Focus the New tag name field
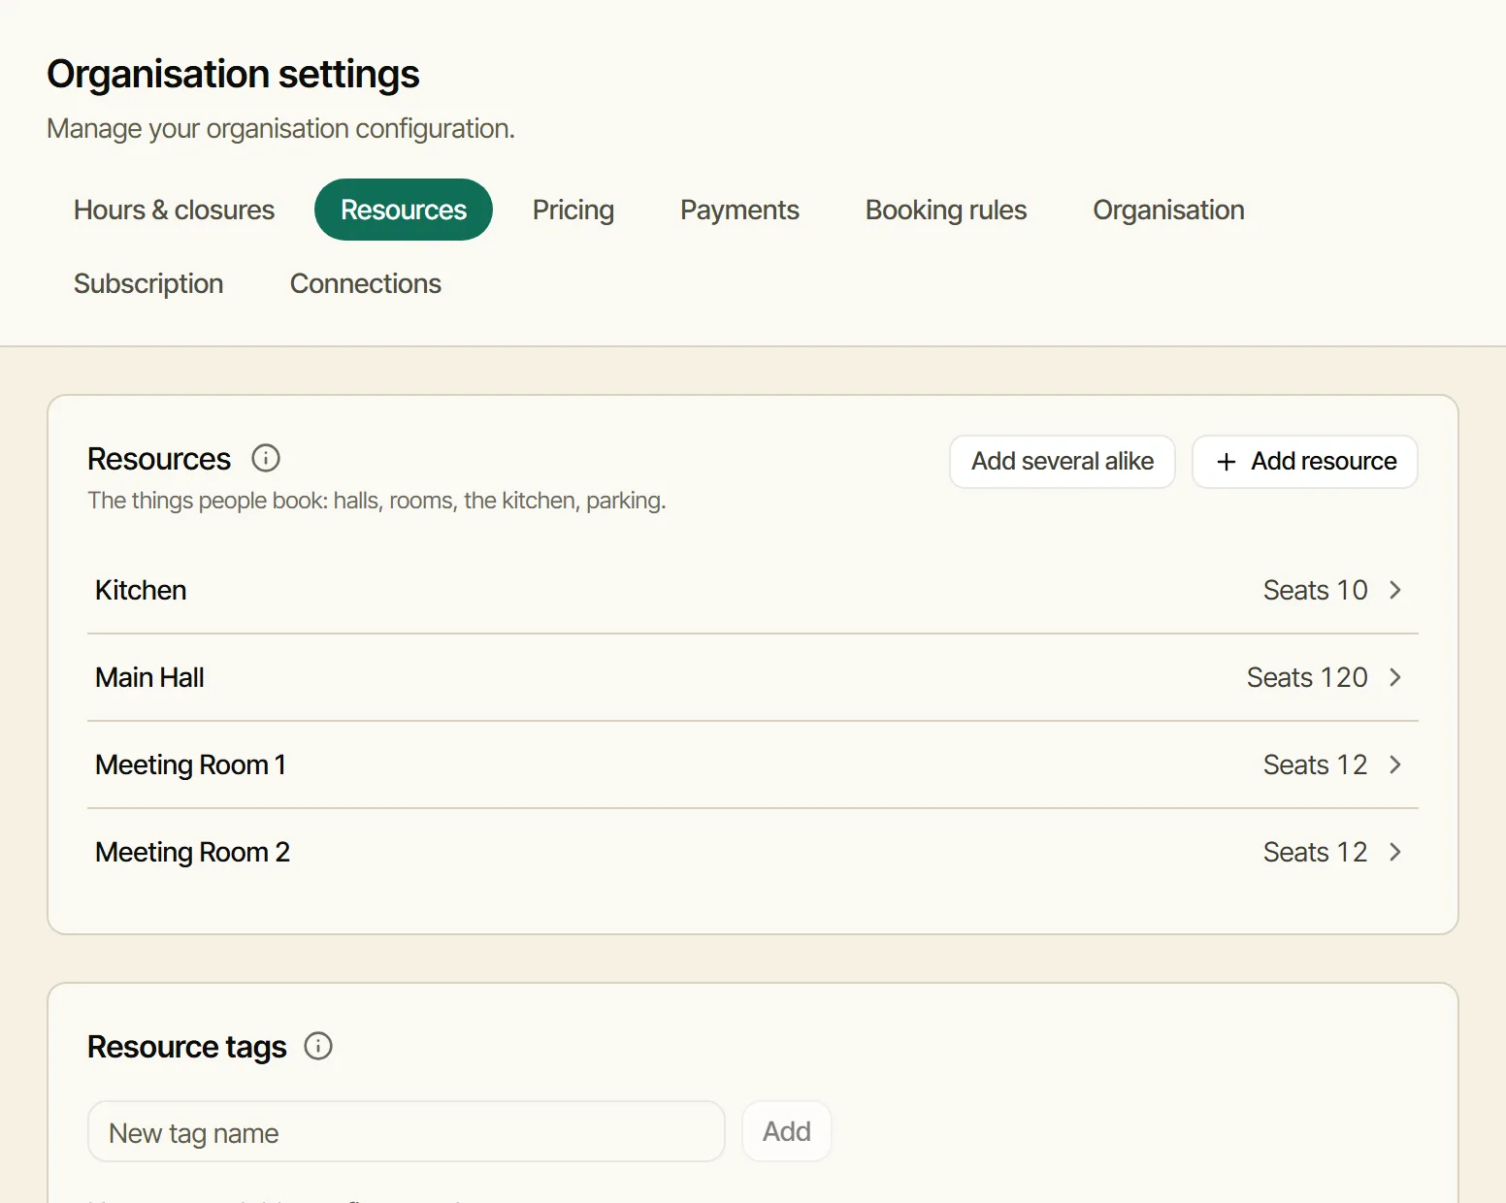 click(407, 1131)
